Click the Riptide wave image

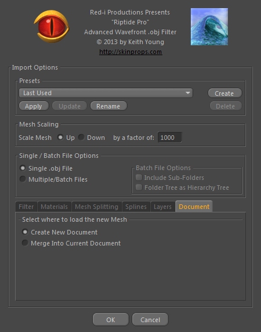pos(209,27)
